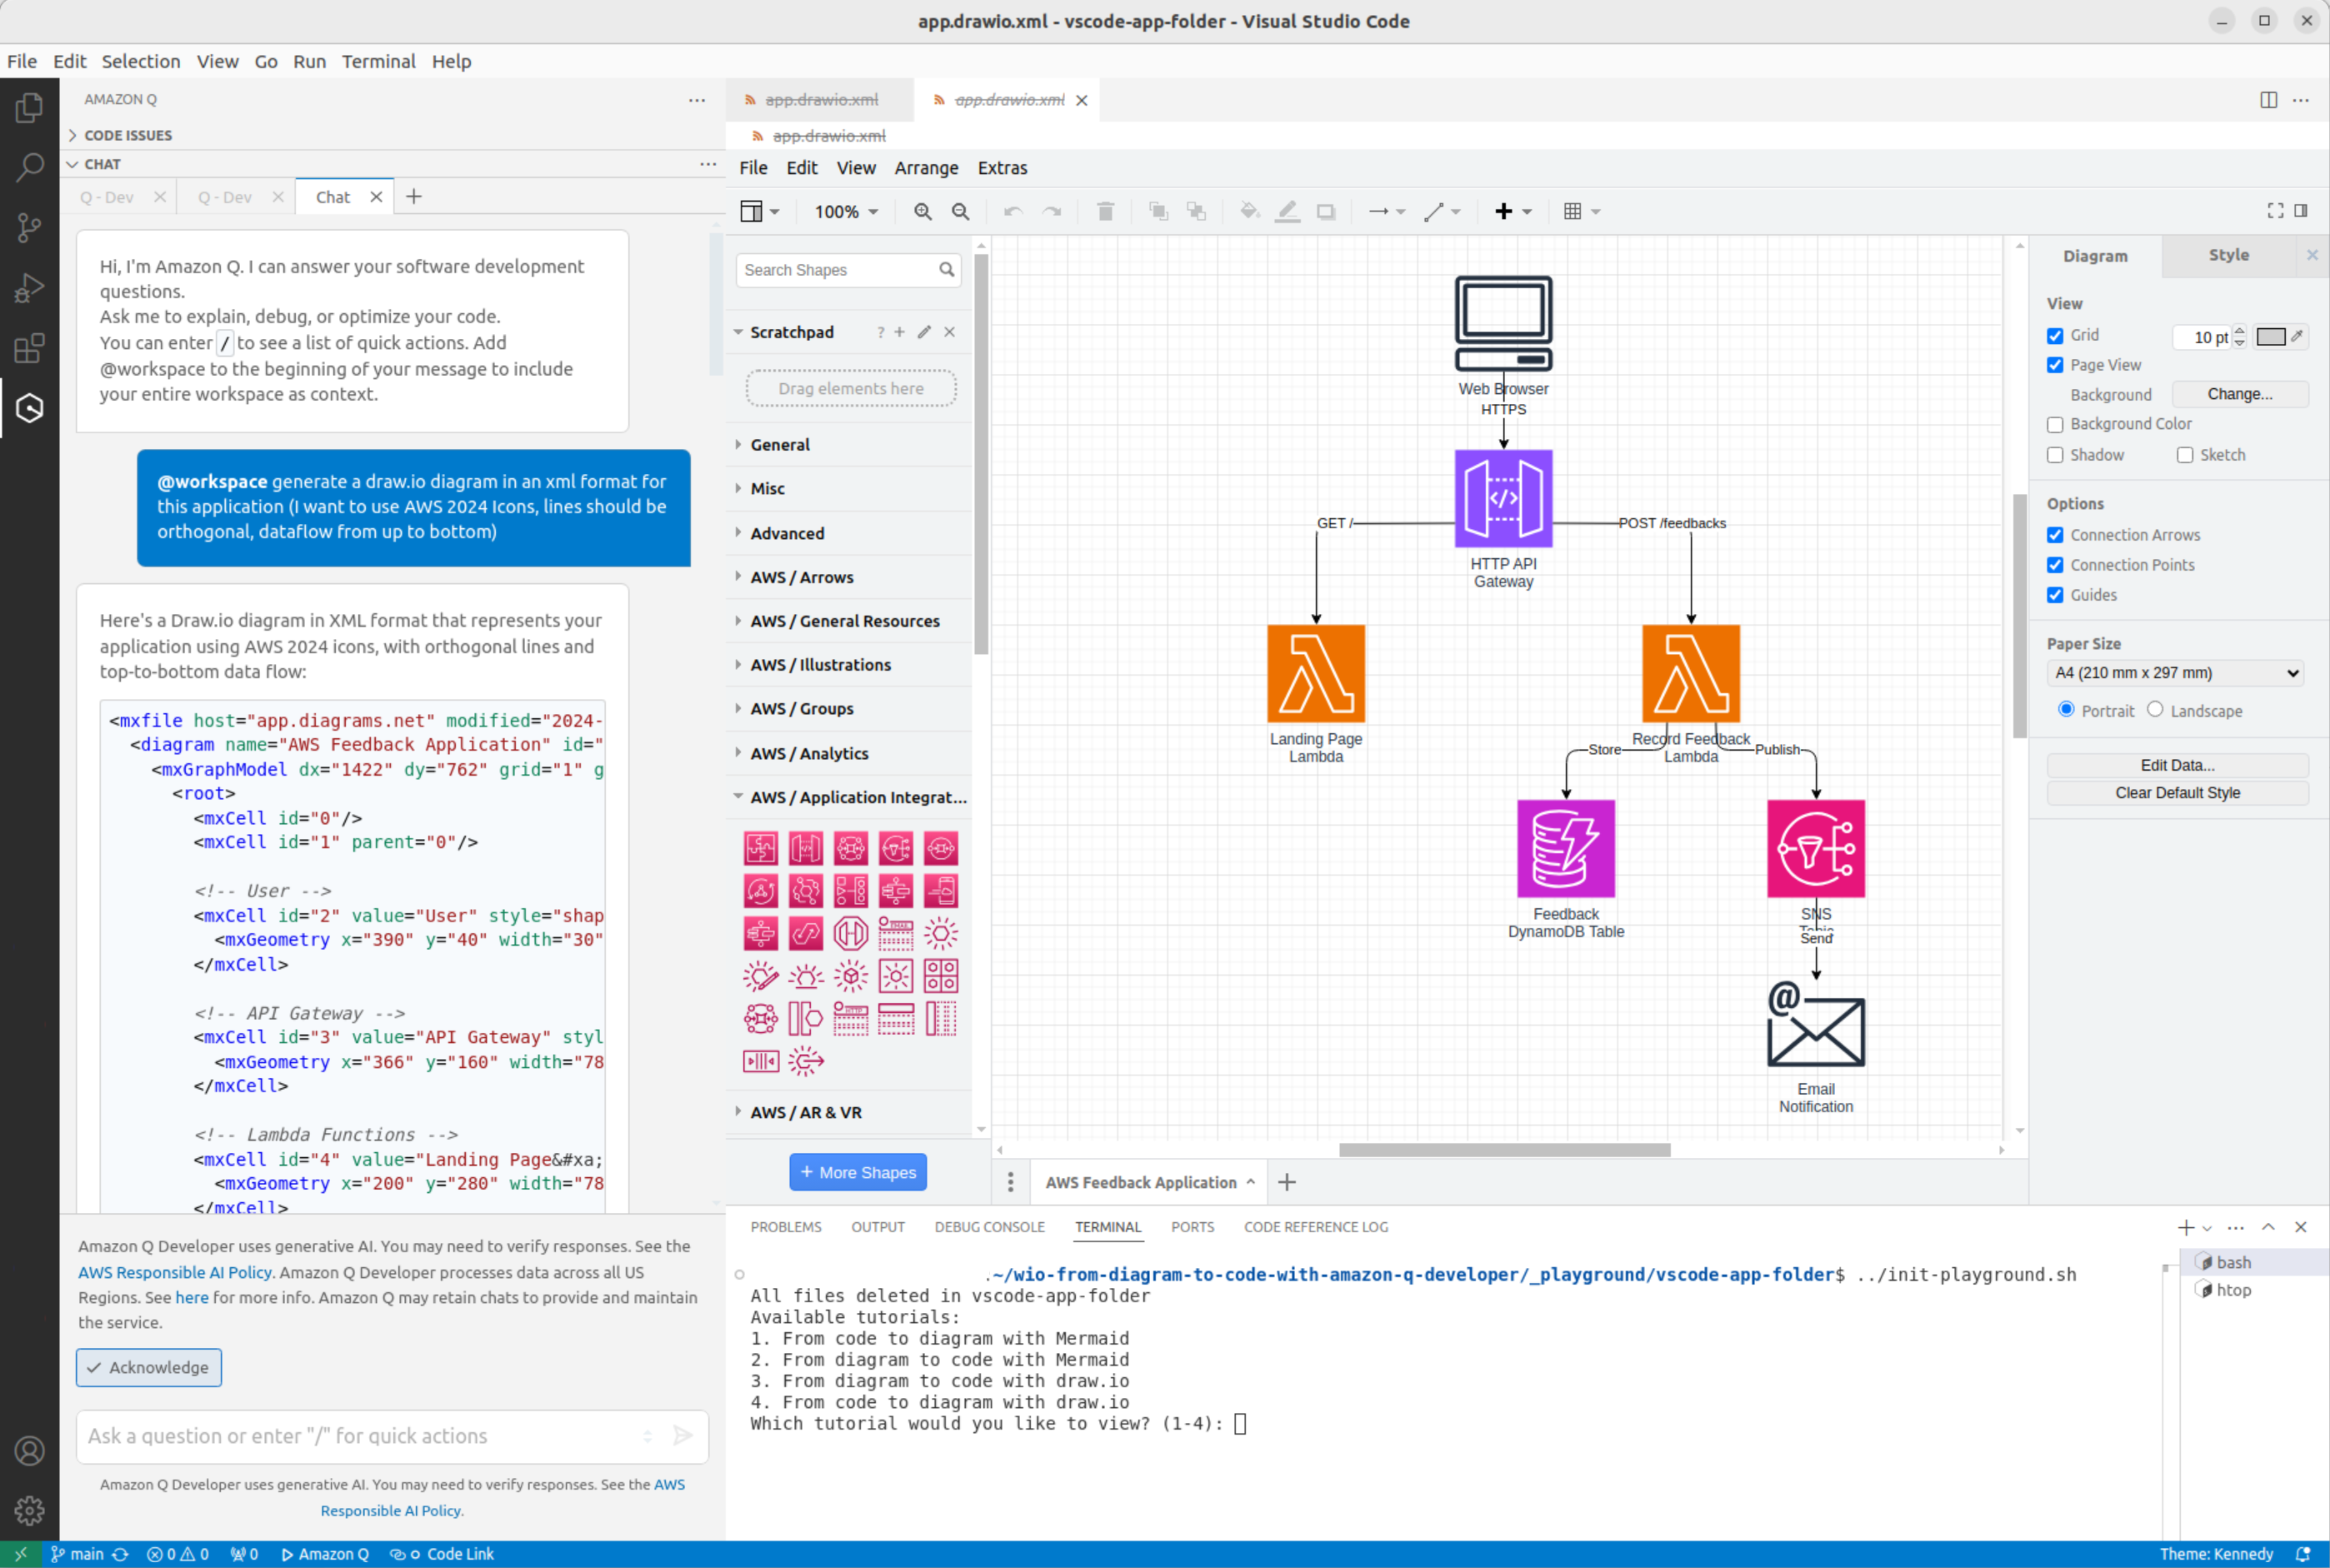Click the draw.io redo icon
The height and width of the screenshot is (1568, 2330).
pyautogui.click(x=1051, y=211)
